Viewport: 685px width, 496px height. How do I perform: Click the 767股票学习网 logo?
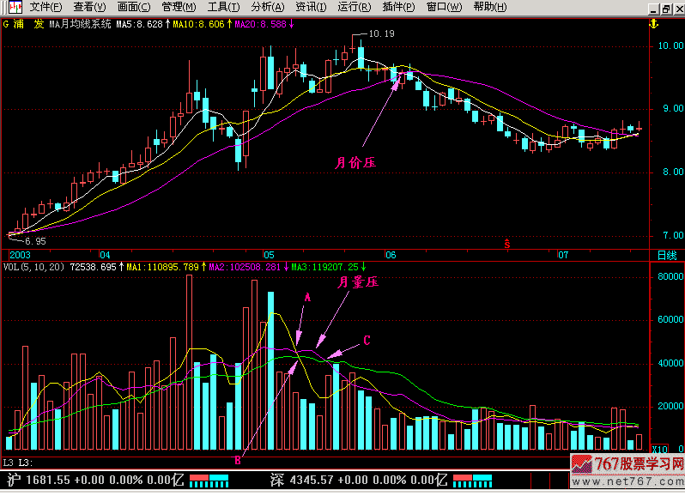627,466
